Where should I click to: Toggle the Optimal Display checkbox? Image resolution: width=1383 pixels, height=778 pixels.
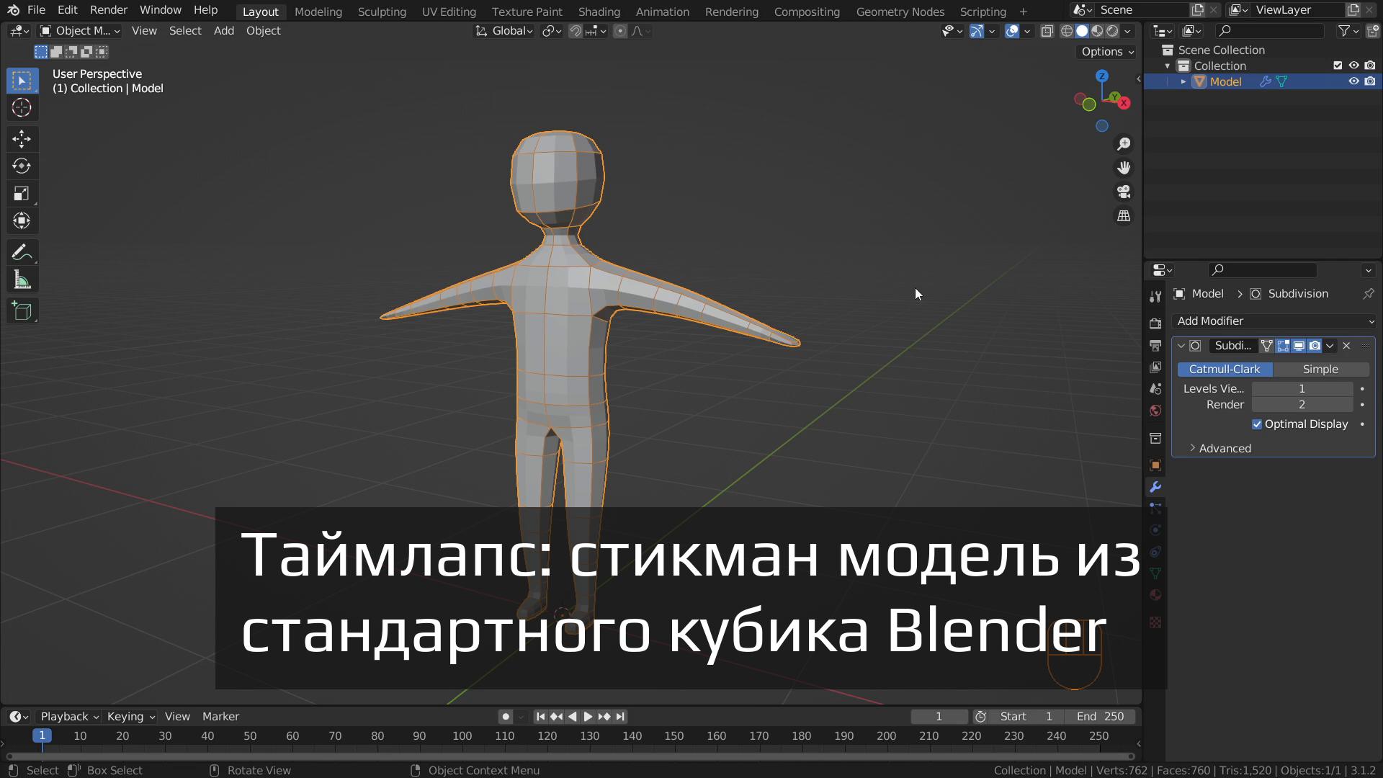1258,424
